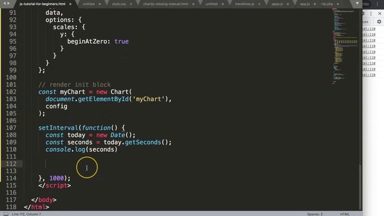Click 'data,' on line 91
384x216 pixels.
pos(55,13)
